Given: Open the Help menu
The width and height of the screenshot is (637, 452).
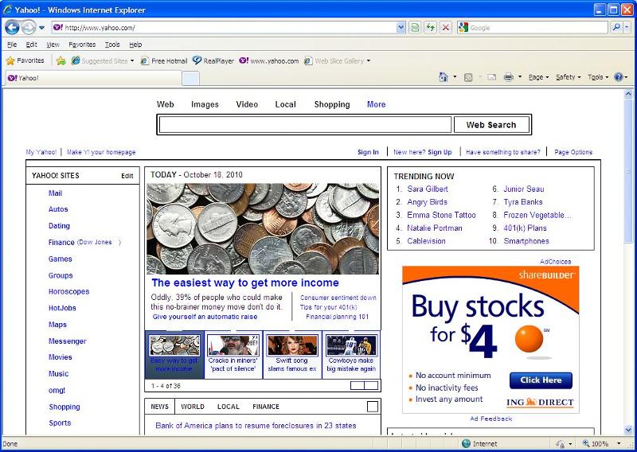Looking at the screenshot, I should click(135, 45).
